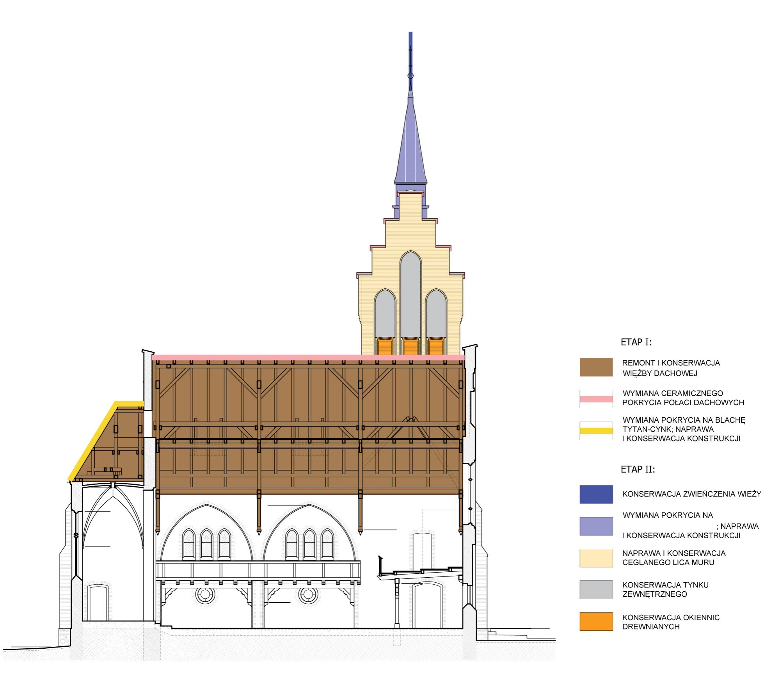Image resolution: width=780 pixels, height=676 pixels.
Task: Click the middle orange shutter on tower
Action: pyautogui.click(x=410, y=346)
